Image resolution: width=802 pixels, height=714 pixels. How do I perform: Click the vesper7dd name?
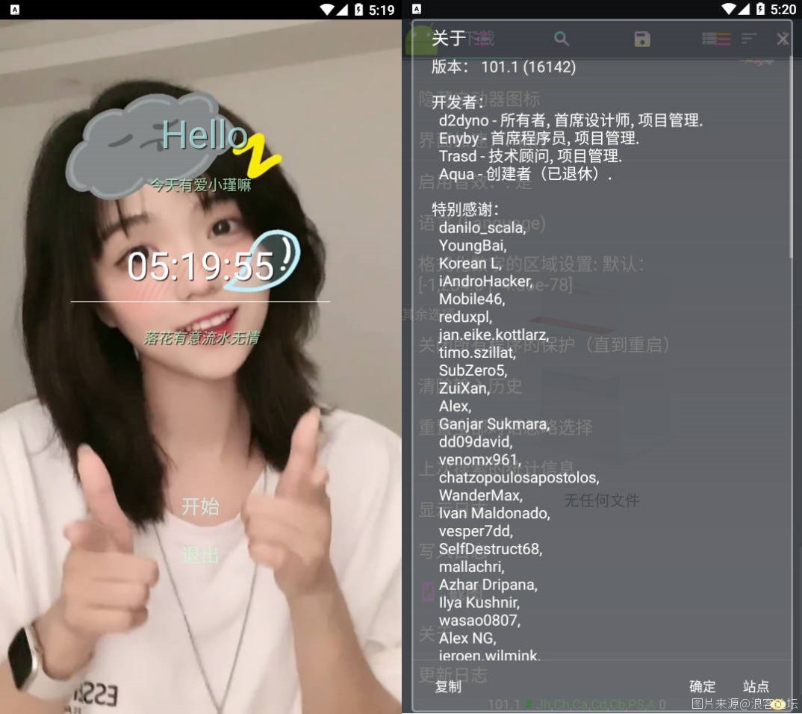(x=476, y=531)
